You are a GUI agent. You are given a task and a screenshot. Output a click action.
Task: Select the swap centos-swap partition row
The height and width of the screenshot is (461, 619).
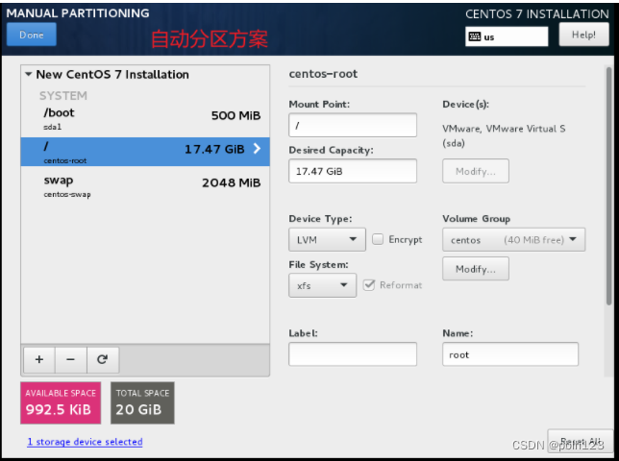pyautogui.click(x=145, y=185)
